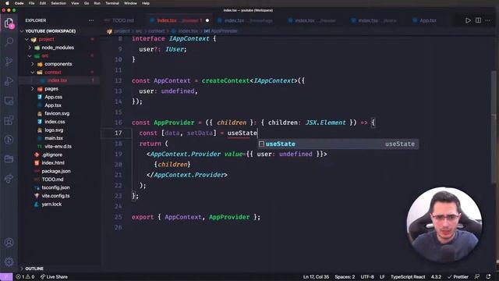Screen dimensions: 499x281
Task: Split the editor to the right
Action: point(478,20)
